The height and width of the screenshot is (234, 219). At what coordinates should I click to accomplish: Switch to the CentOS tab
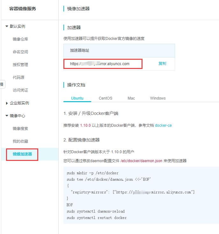click(106, 98)
